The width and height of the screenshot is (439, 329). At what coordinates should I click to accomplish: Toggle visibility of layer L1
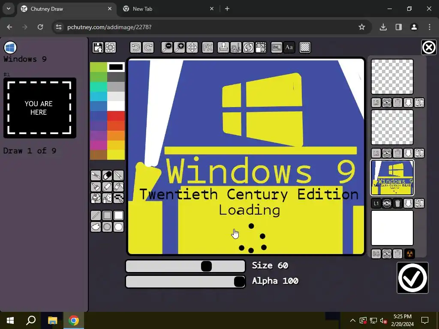tap(387, 203)
